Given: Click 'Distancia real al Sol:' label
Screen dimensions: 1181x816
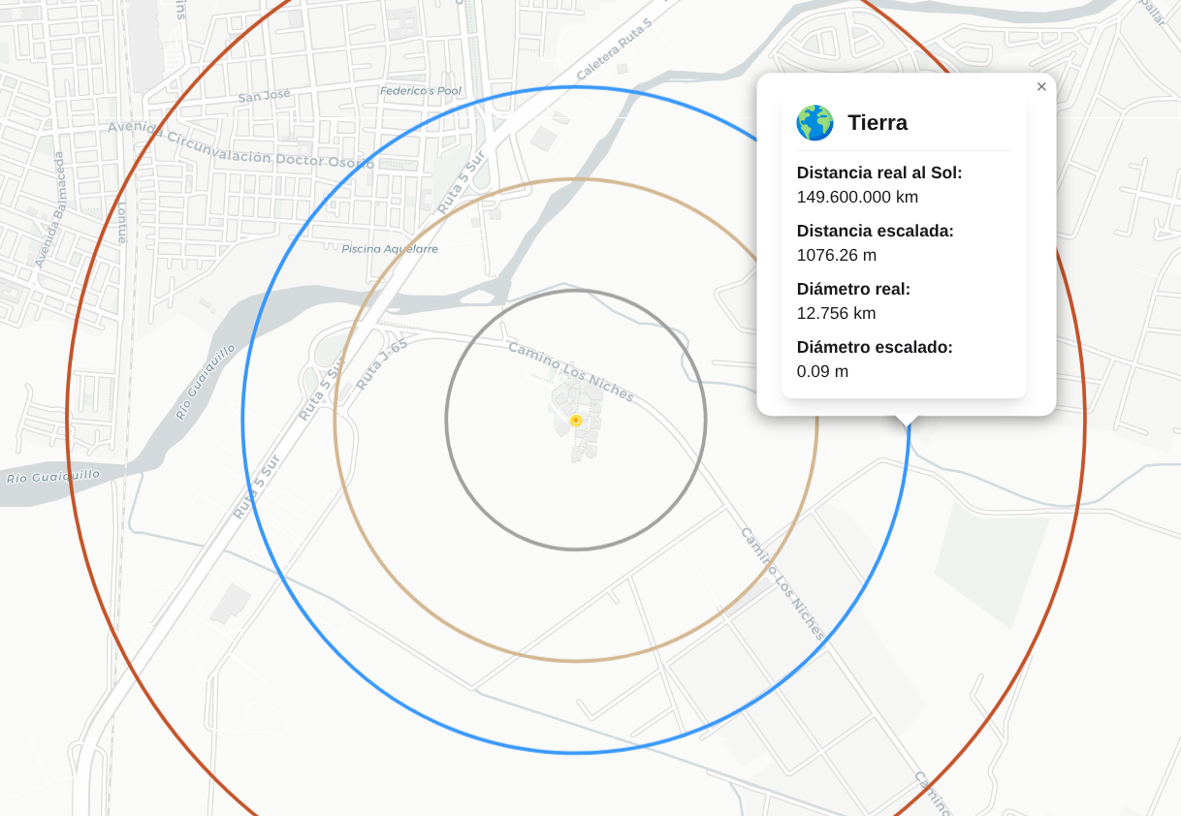Looking at the screenshot, I should coord(879,173).
